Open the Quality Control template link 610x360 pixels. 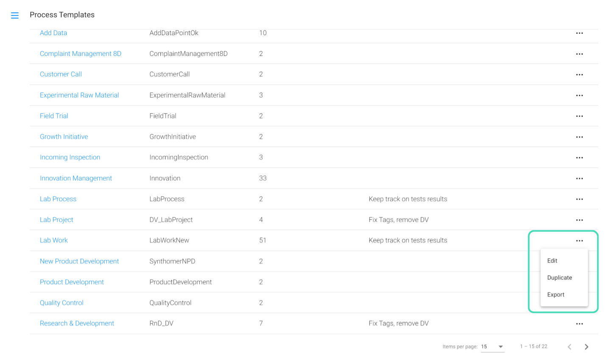click(x=62, y=303)
